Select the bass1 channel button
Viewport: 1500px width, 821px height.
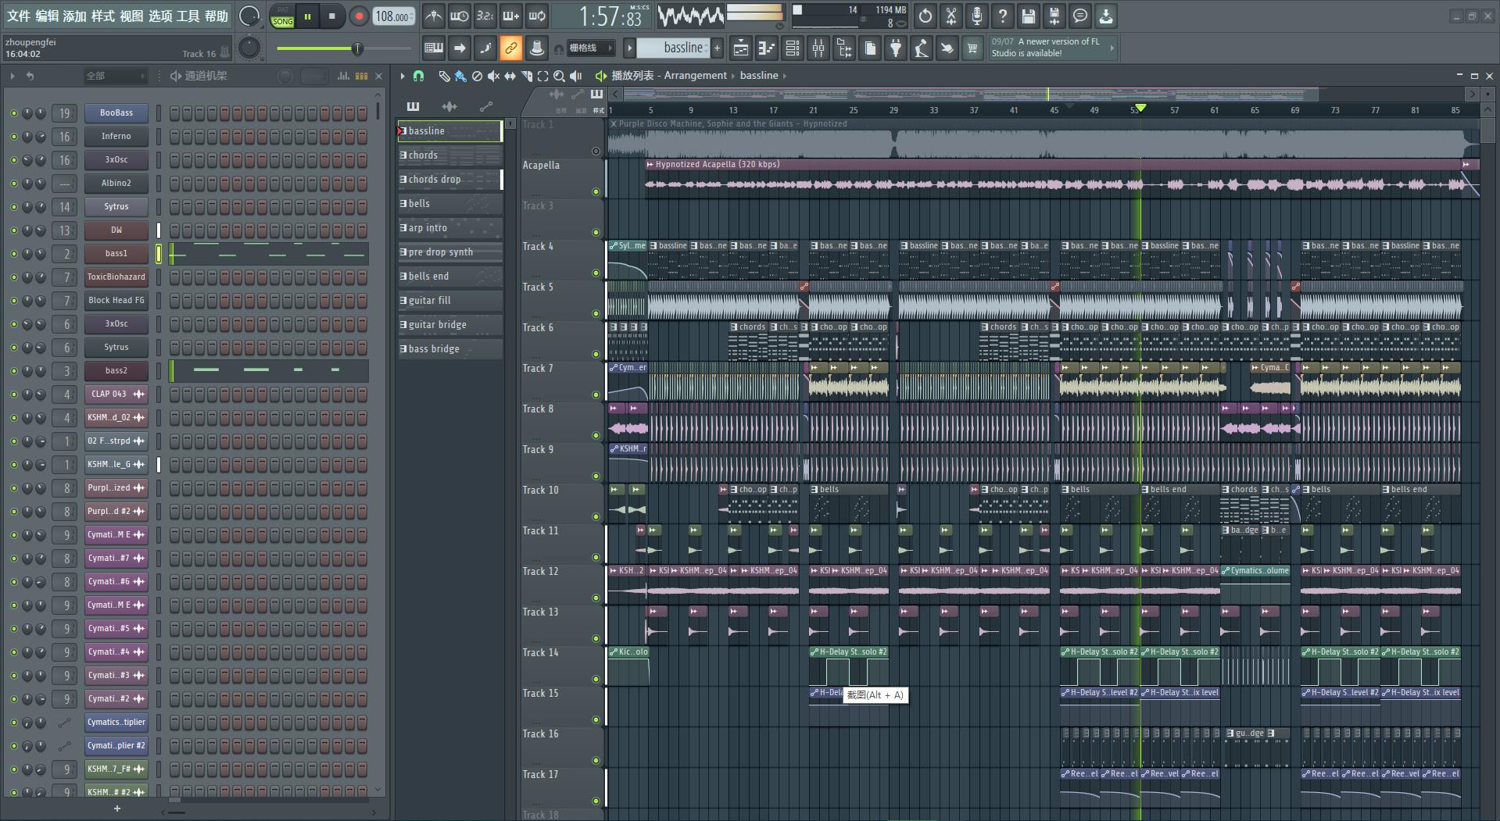coord(116,254)
